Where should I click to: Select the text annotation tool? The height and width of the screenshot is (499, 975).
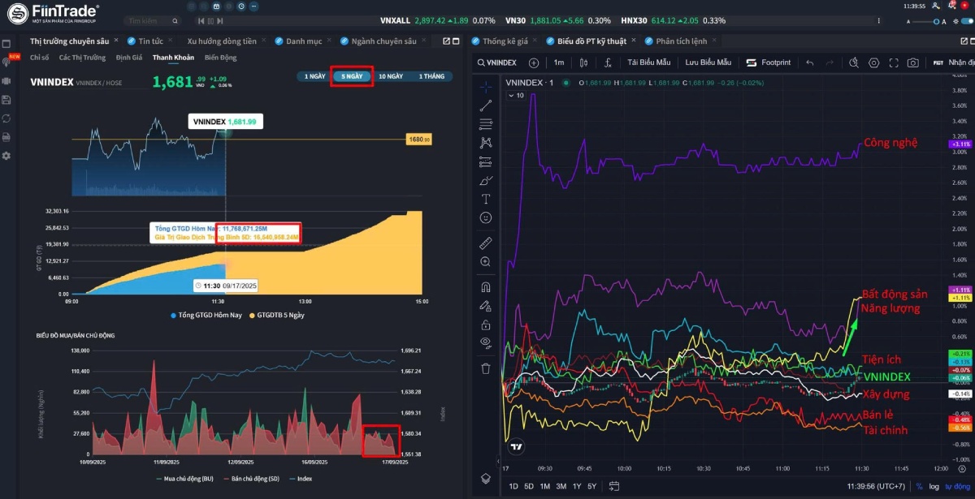pyautogui.click(x=485, y=199)
